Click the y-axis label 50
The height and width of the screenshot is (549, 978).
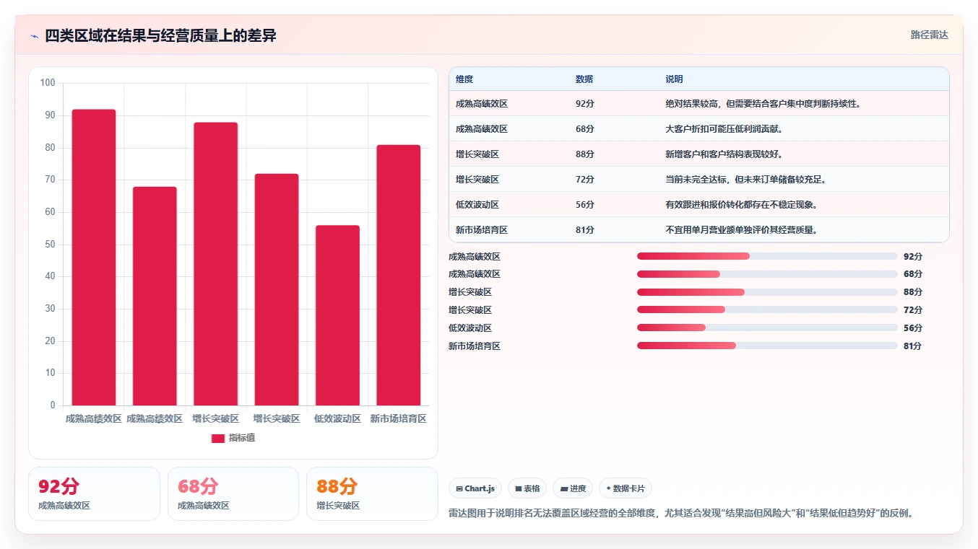tap(50, 244)
